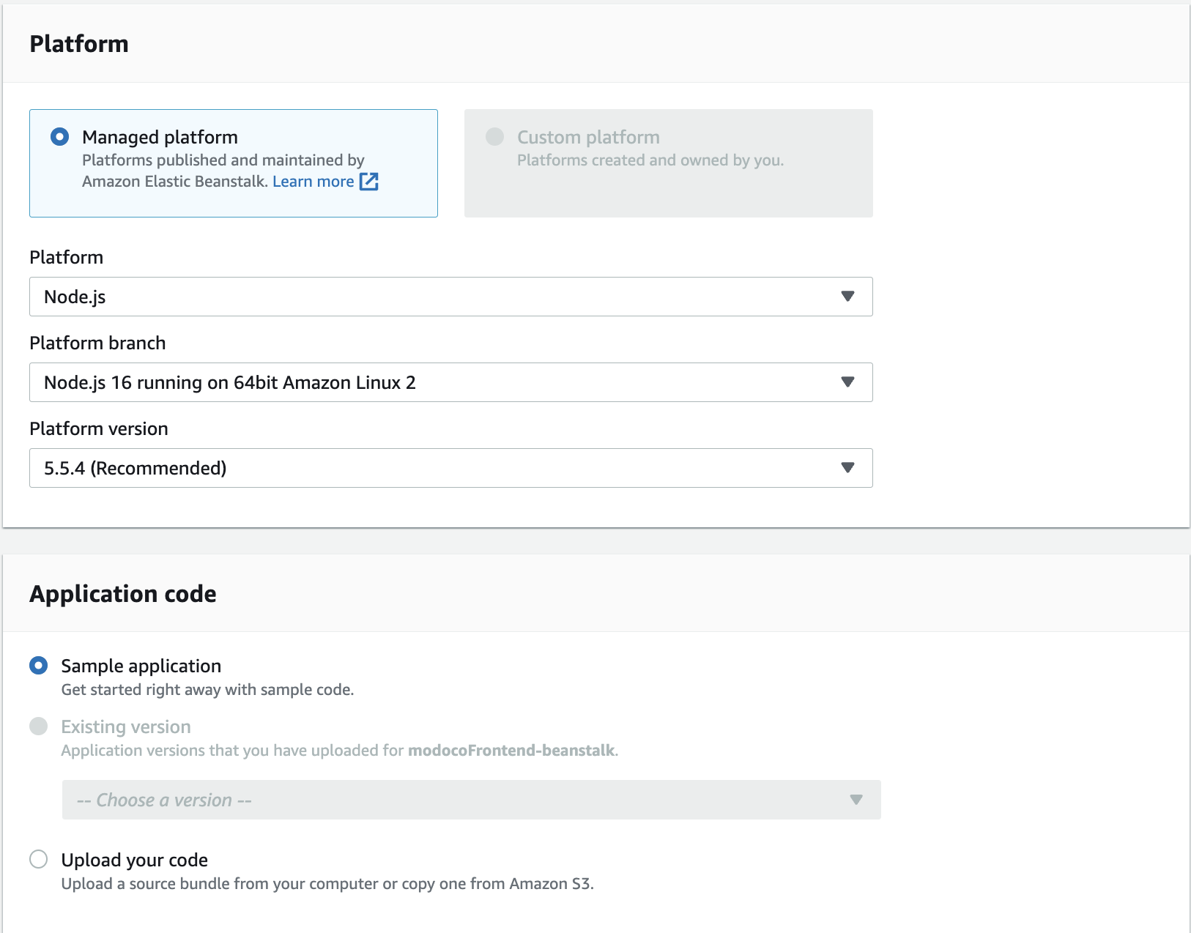
Task: Select the Managed platform radio button
Action: (60, 137)
